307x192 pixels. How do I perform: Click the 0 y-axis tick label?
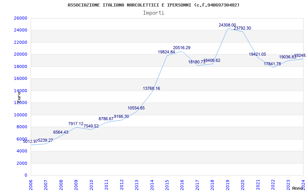click(26, 175)
